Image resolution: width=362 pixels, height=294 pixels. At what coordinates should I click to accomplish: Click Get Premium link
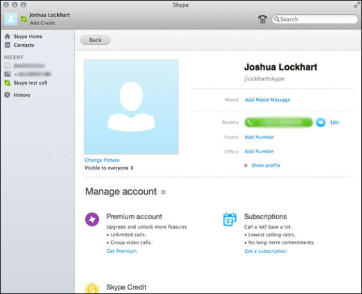[122, 251]
